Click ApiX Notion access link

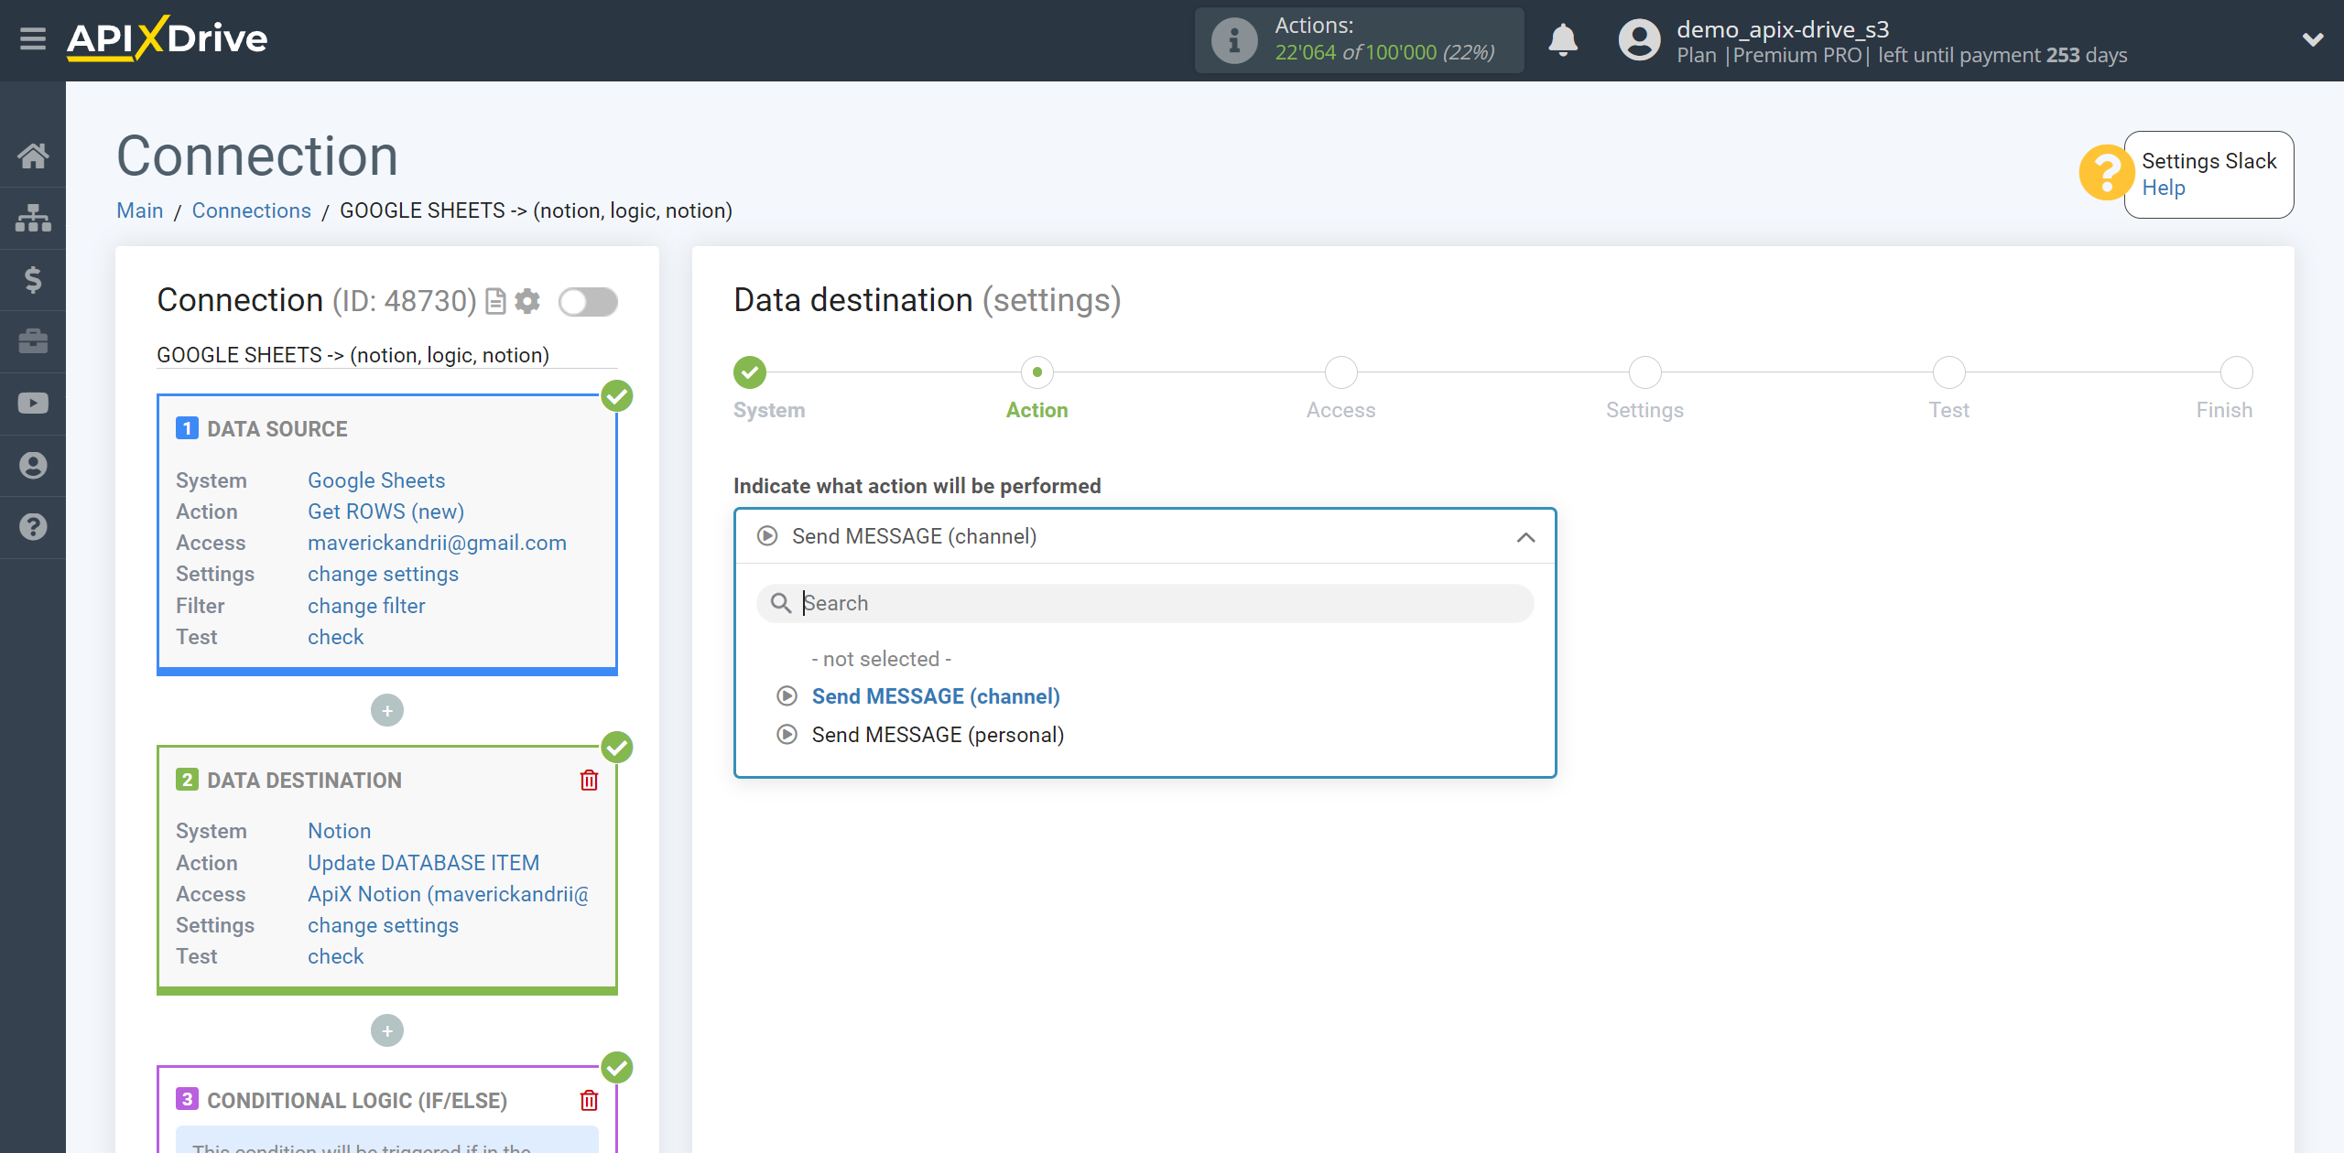[449, 894]
